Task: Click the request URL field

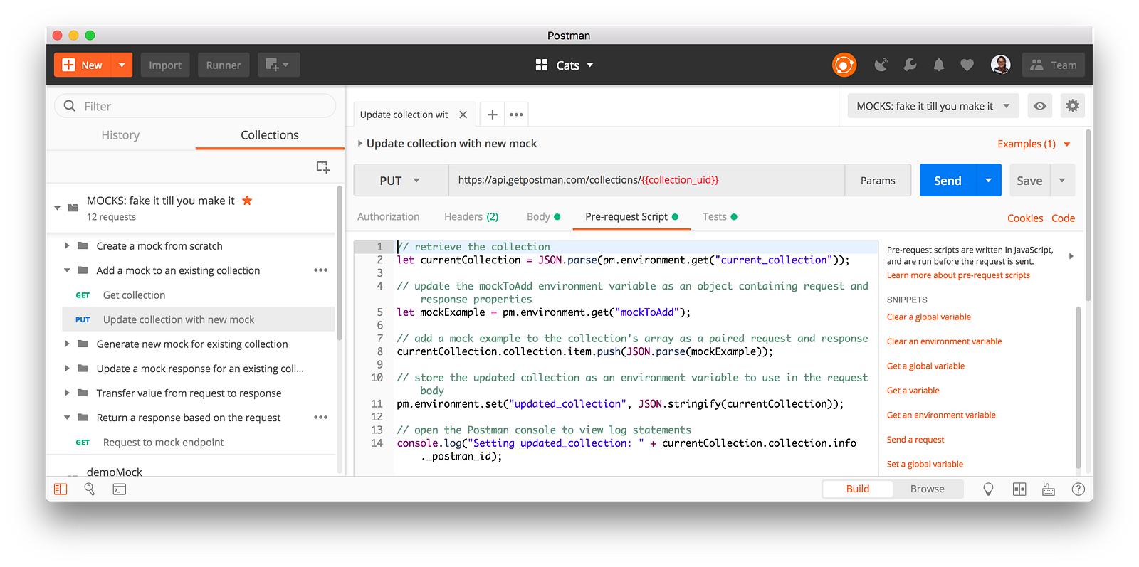Action: (x=646, y=180)
